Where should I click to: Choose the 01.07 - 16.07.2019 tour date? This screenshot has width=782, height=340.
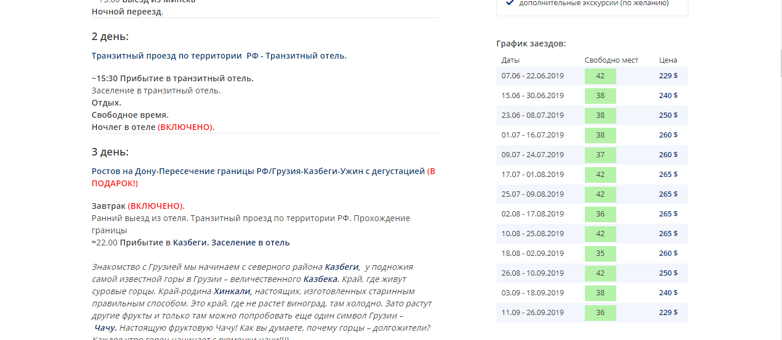coord(533,135)
